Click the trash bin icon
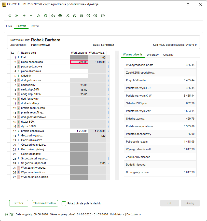207x221 pixels. (81, 16)
